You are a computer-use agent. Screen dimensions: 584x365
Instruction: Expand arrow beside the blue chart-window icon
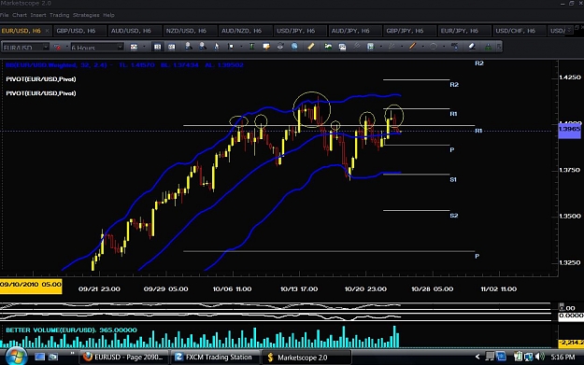pyautogui.click(x=380, y=47)
